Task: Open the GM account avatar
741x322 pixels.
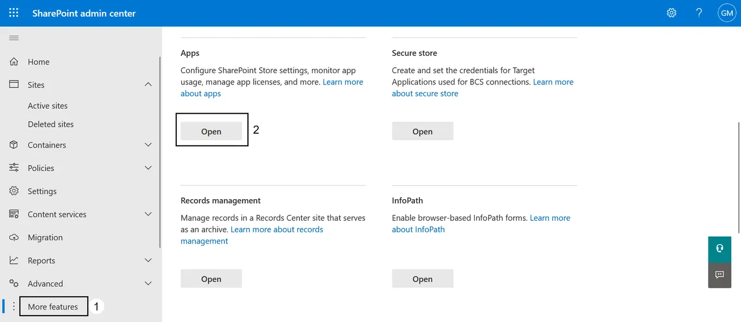Action: pos(727,13)
